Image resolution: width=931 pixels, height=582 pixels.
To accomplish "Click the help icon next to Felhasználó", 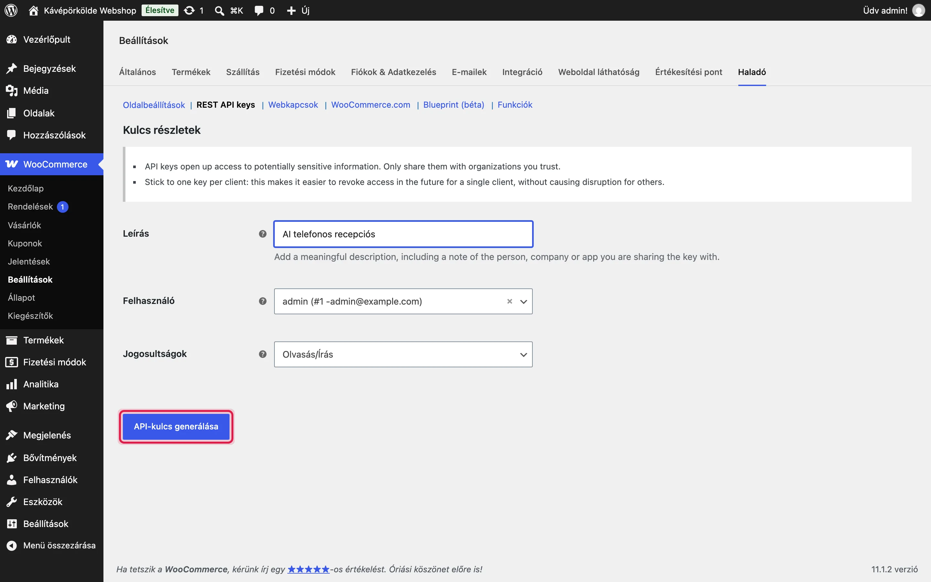I will (263, 301).
